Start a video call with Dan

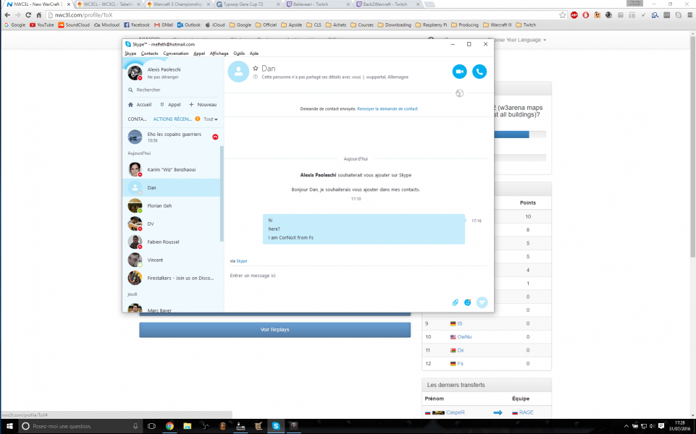pyautogui.click(x=459, y=72)
